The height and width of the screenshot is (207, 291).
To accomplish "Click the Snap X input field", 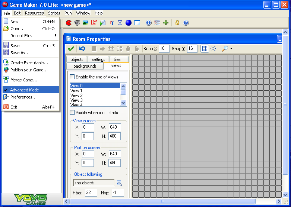I will click(164, 49).
